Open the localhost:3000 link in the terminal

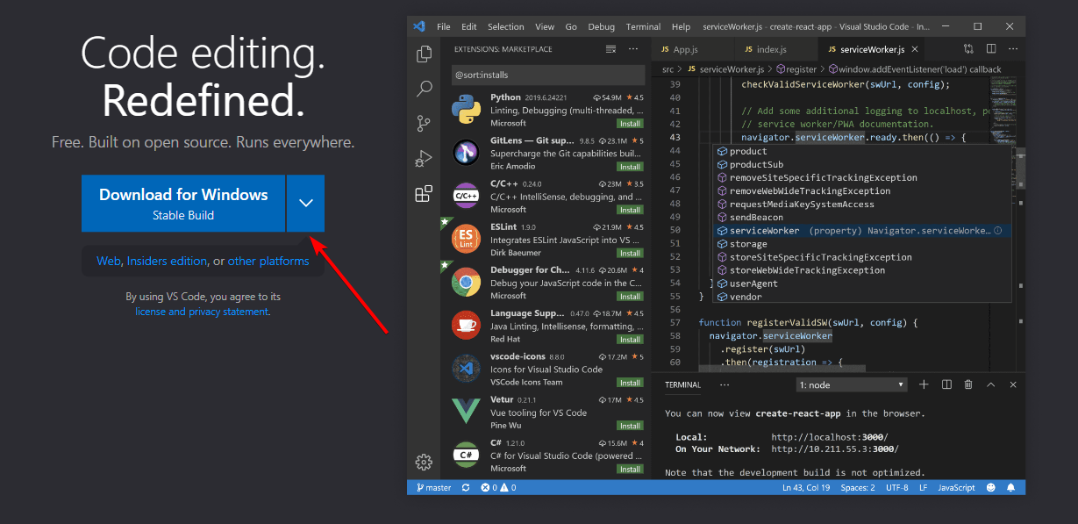tap(830, 437)
